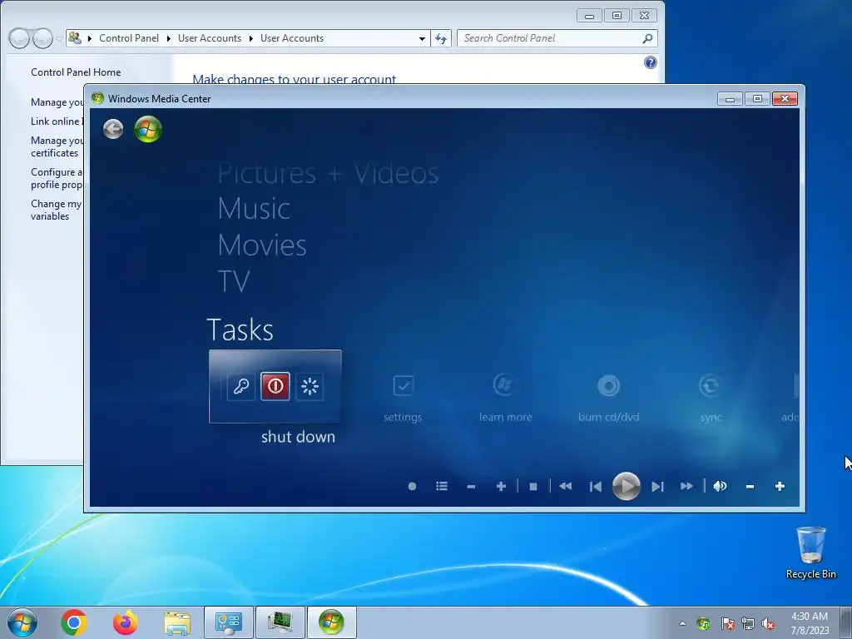Toggle mute speaker icon in Media Center
This screenshot has width=852, height=639.
[720, 486]
